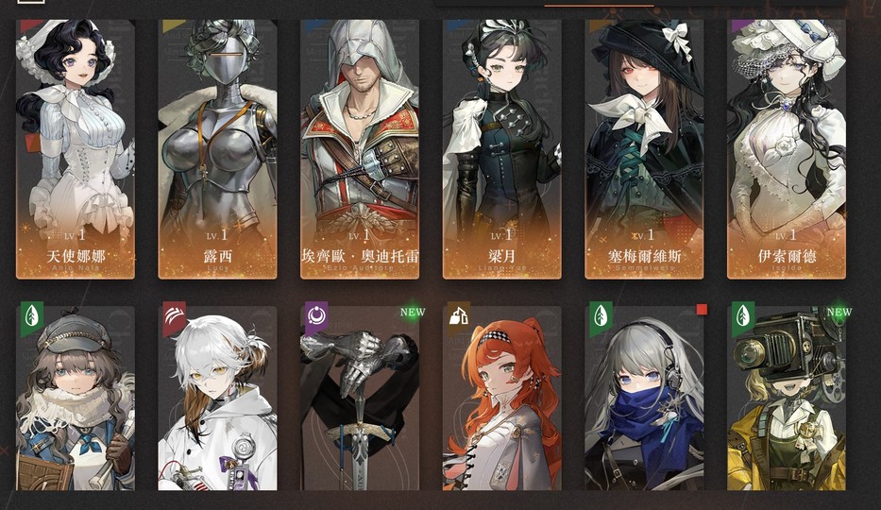Click the red beast claw icon on white-haired card
This screenshot has width=881, height=510.
pyautogui.click(x=174, y=317)
